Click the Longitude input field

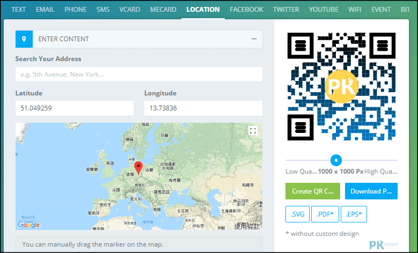tap(203, 108)
